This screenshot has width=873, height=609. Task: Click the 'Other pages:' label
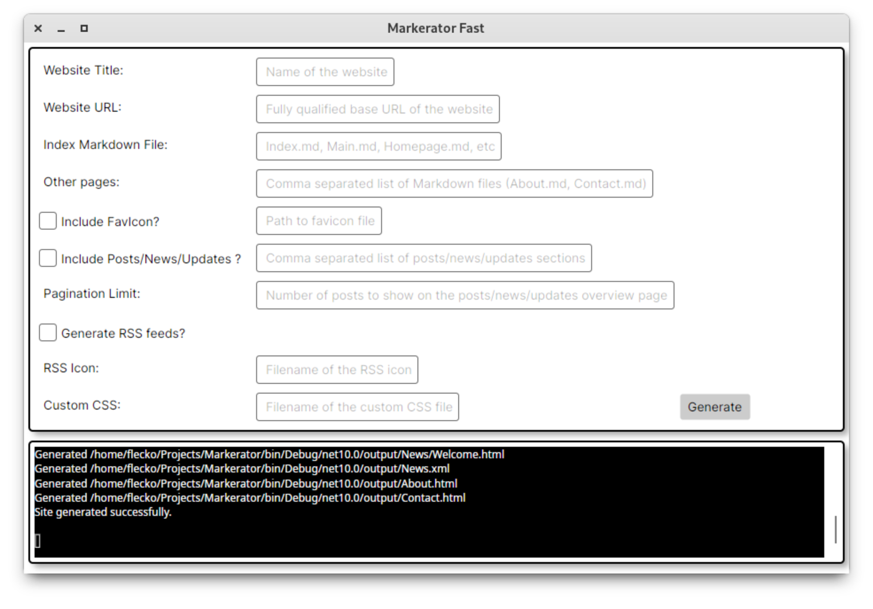click(x=82, y=182)
